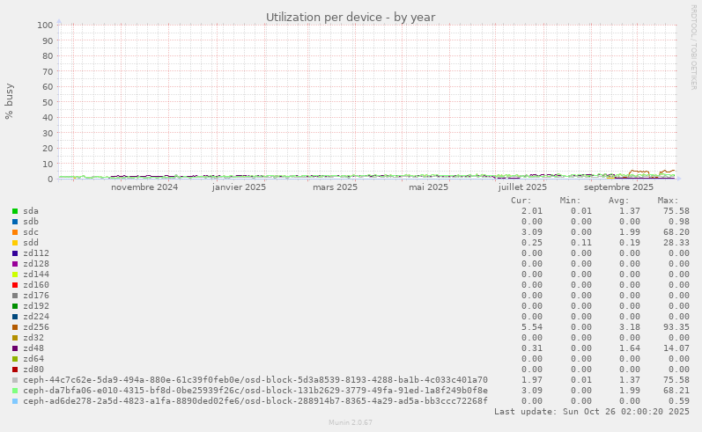
Task: Click the ceph-ad6de278 osd-block legend entry
Action: click(x=255, y=401)
